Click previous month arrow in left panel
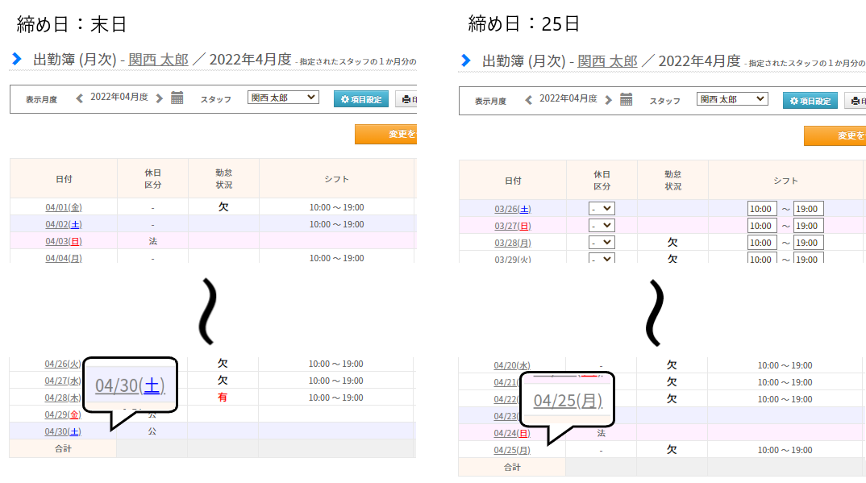 click(x=79, y=98)
